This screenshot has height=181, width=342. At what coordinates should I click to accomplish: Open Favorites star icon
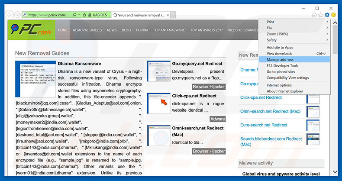[321, 15]
